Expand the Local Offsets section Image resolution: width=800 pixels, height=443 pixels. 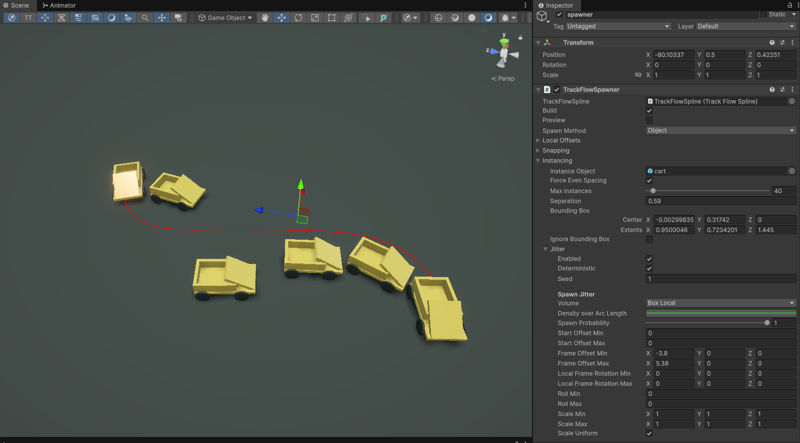click(561, 141)
